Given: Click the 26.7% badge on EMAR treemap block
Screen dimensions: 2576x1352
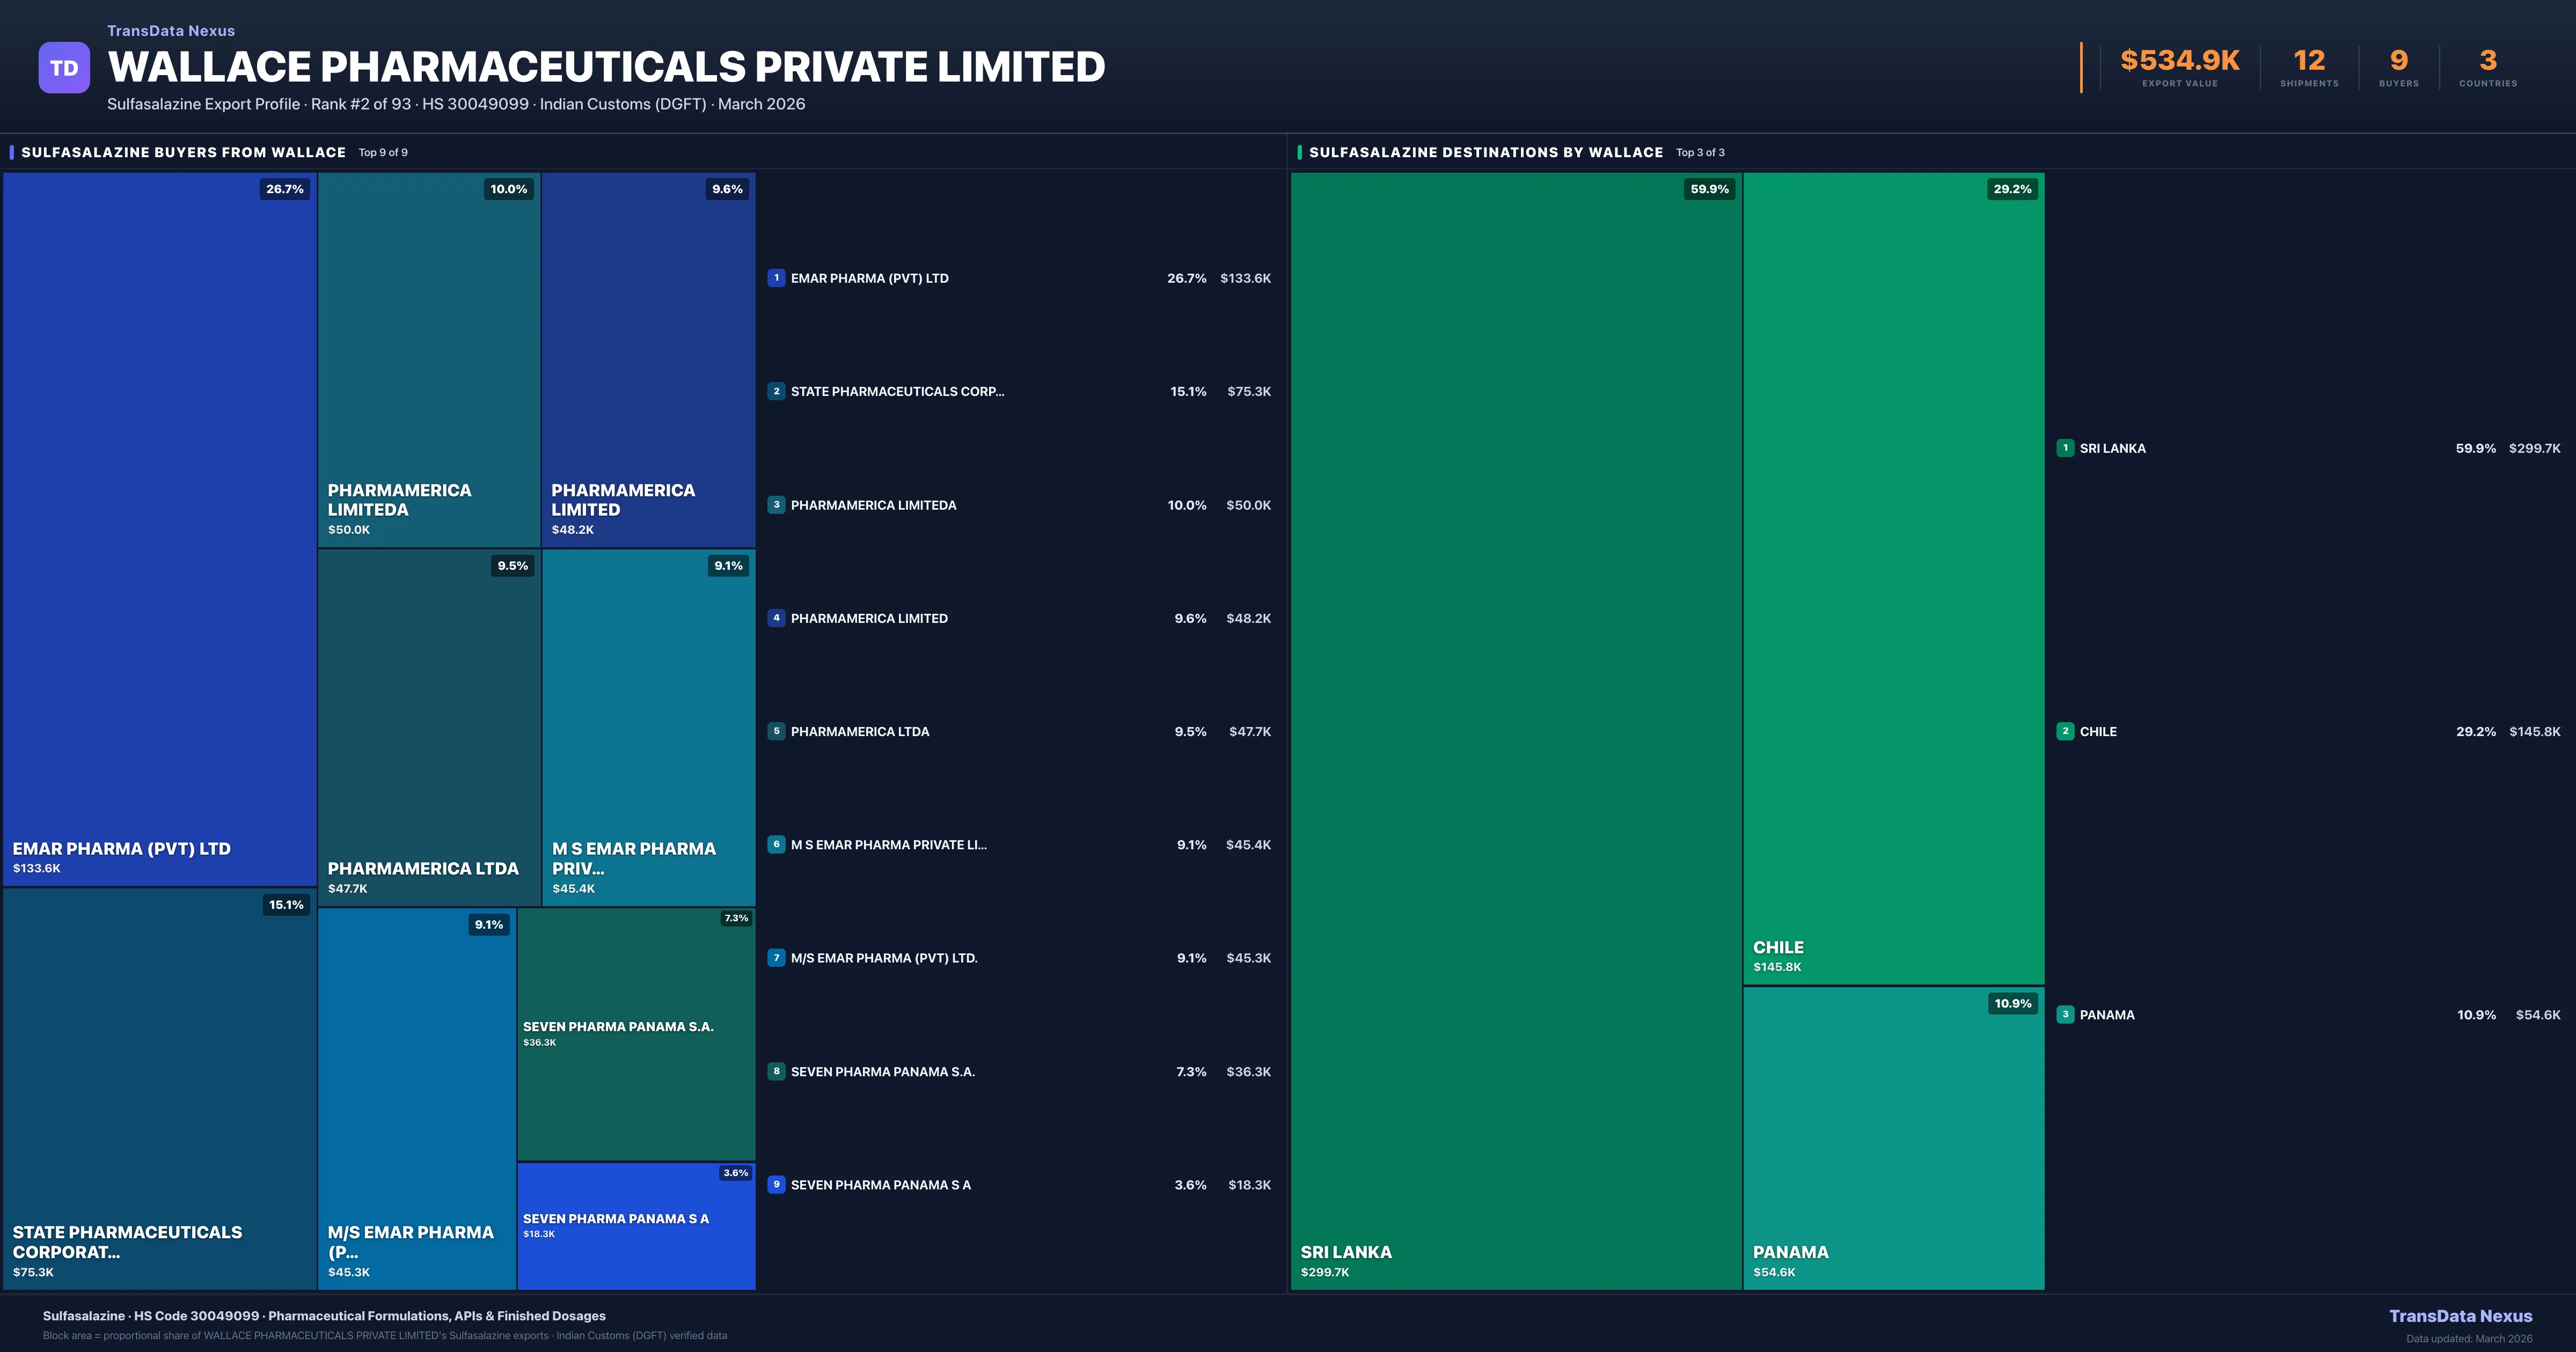Looking at the screenshot, I should click(285, 189).
